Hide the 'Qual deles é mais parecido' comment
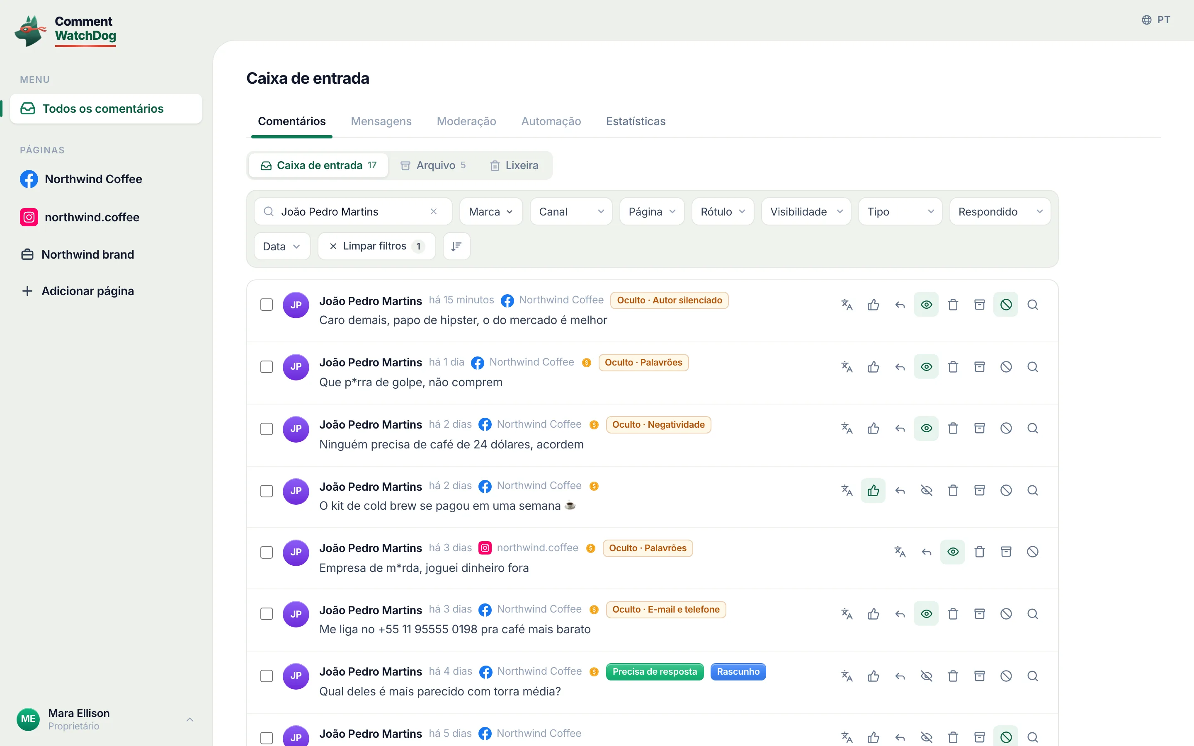Screen dimensions: 1194x746 tap(927, 676)
